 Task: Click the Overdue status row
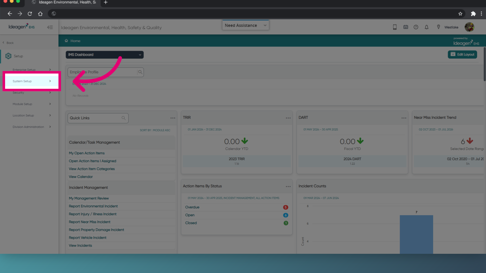[x=237, y=207]
